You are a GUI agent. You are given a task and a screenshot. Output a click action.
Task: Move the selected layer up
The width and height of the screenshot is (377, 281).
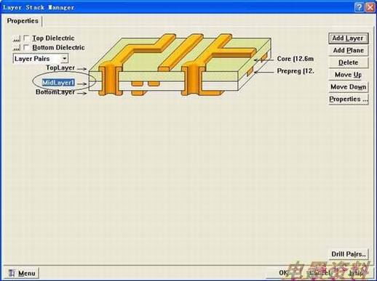[x=349, y=75]
